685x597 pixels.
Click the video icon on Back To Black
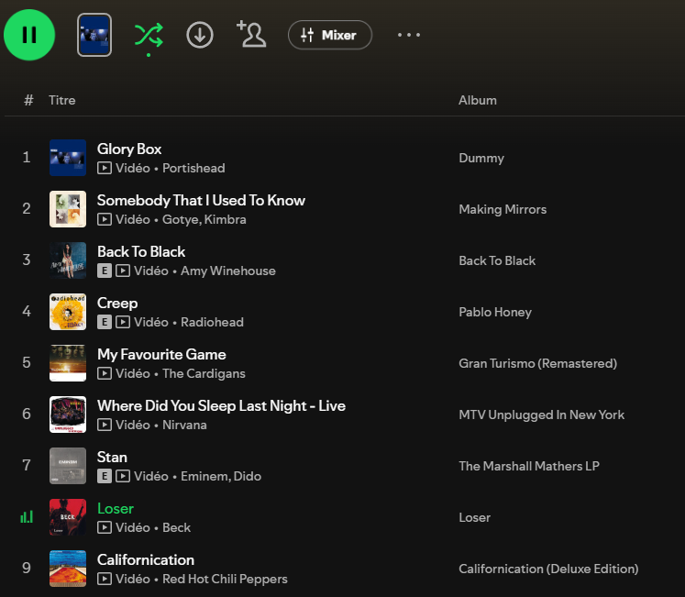123,271
